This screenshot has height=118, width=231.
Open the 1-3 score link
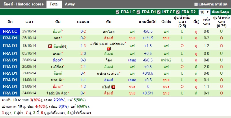click(x=83, y=46)
